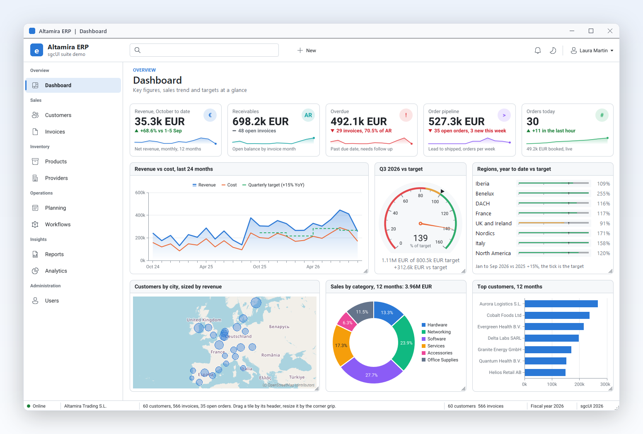The width and height of the screenshot is (643, 434).
Task: Click the hash icon on Orders today card
Action: [602, 115]
